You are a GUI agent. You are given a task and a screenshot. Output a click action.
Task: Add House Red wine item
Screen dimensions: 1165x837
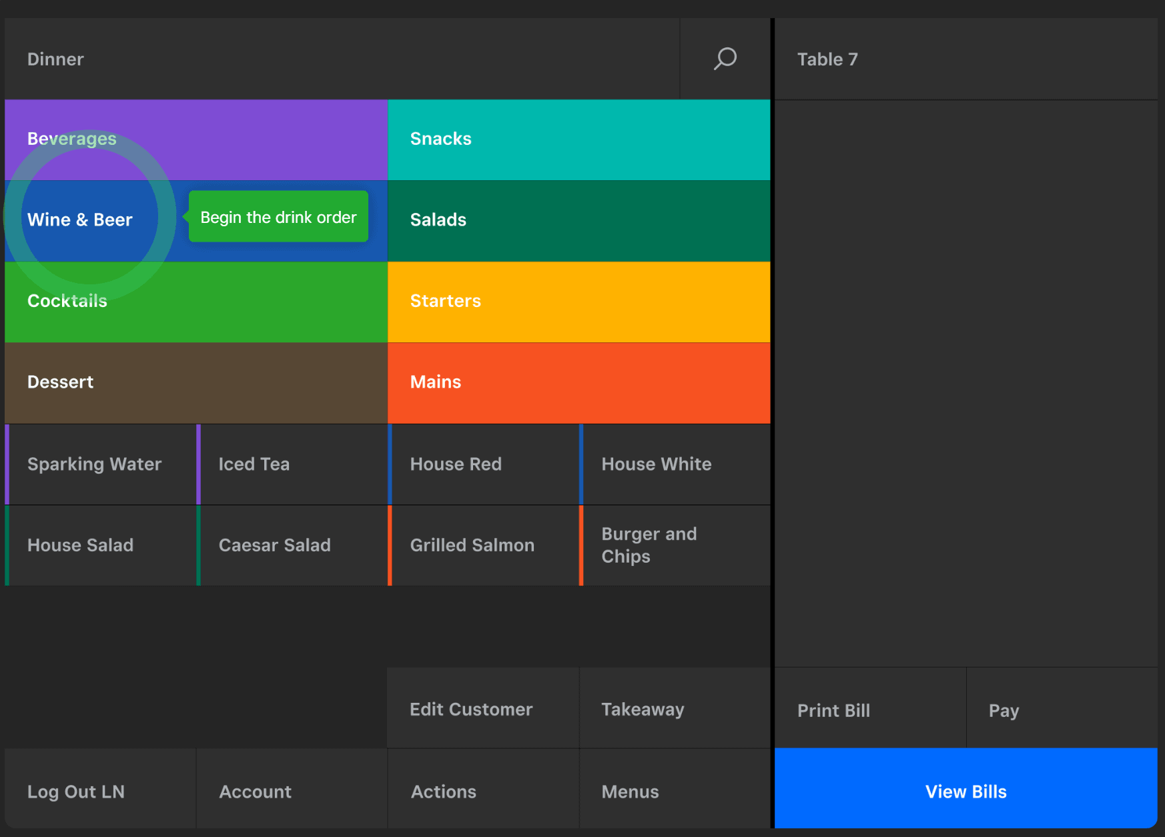(484, 465)
